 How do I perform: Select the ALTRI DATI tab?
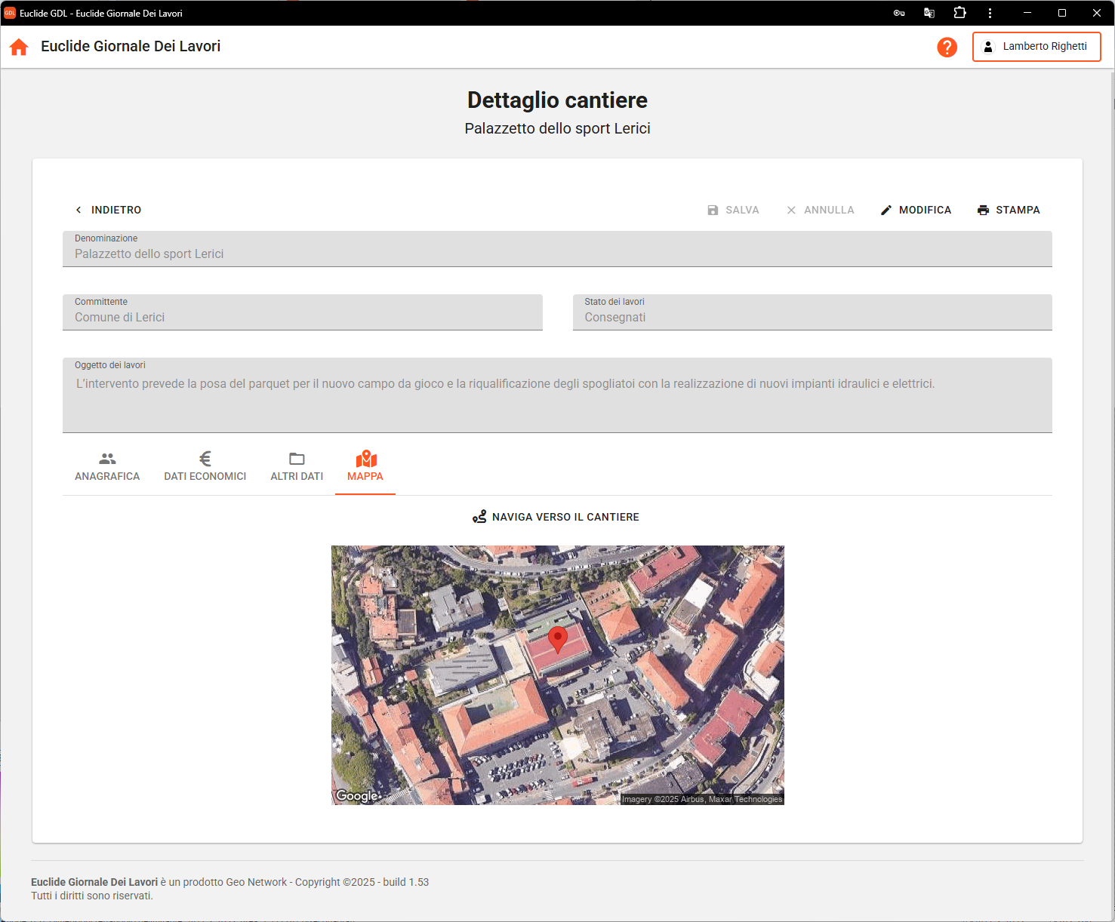click(x=297, y=467)
